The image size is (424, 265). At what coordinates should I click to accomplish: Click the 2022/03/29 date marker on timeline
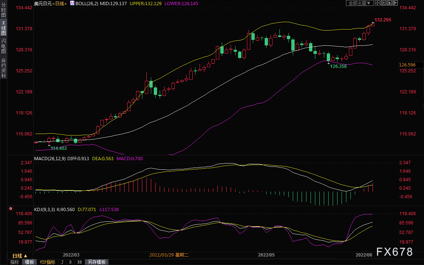(x=169, y=255)
